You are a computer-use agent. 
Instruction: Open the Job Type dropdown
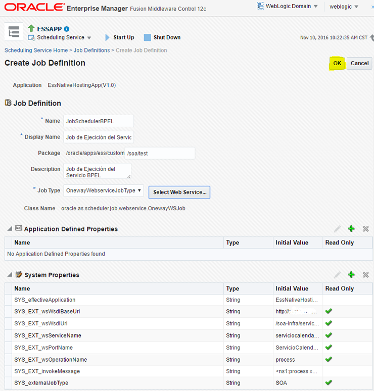point(104,190)
